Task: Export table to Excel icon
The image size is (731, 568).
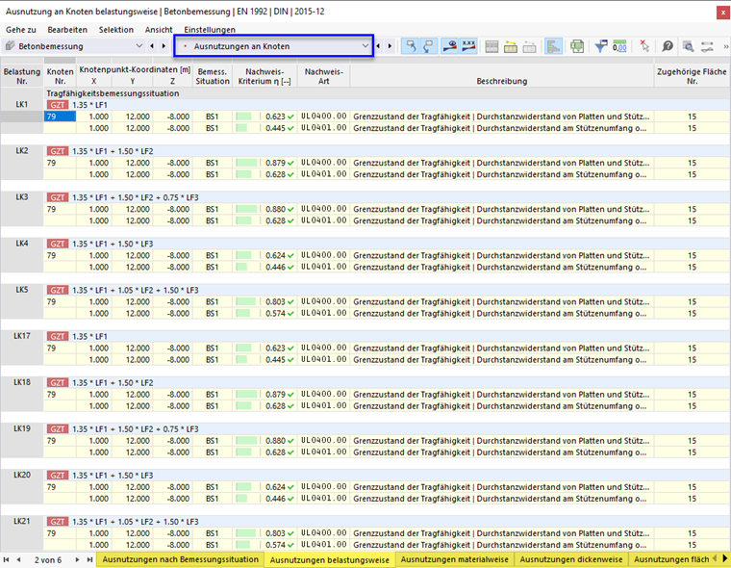Action: pyautogui.click(x=577, y=46)
